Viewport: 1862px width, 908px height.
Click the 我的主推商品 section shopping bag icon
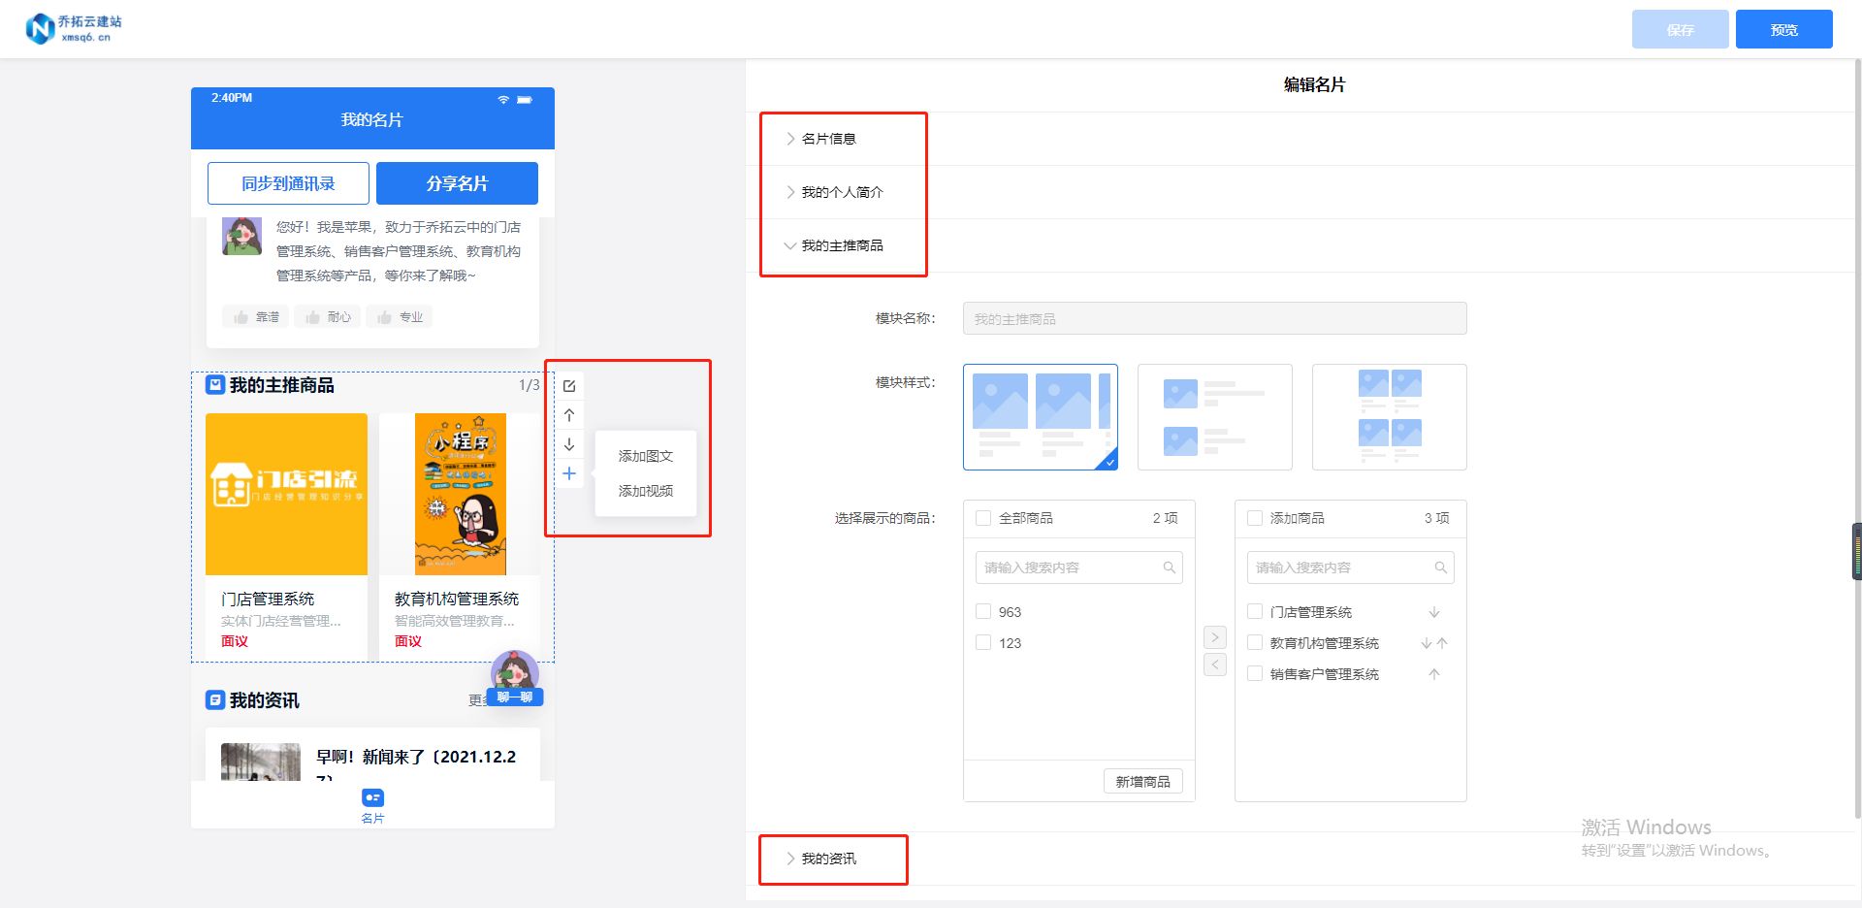[215, 385]
